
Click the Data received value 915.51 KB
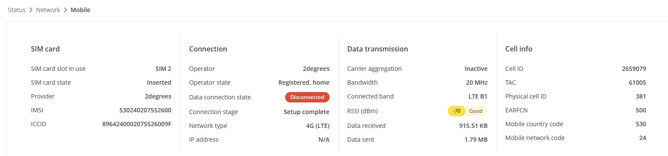pyautogui.click(x=473, y=126)
